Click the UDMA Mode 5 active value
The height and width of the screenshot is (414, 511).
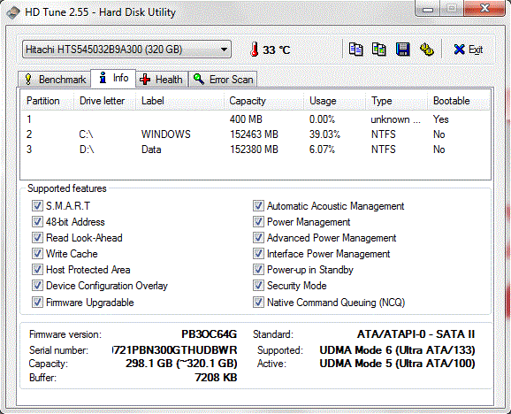(x=397, y=364)
